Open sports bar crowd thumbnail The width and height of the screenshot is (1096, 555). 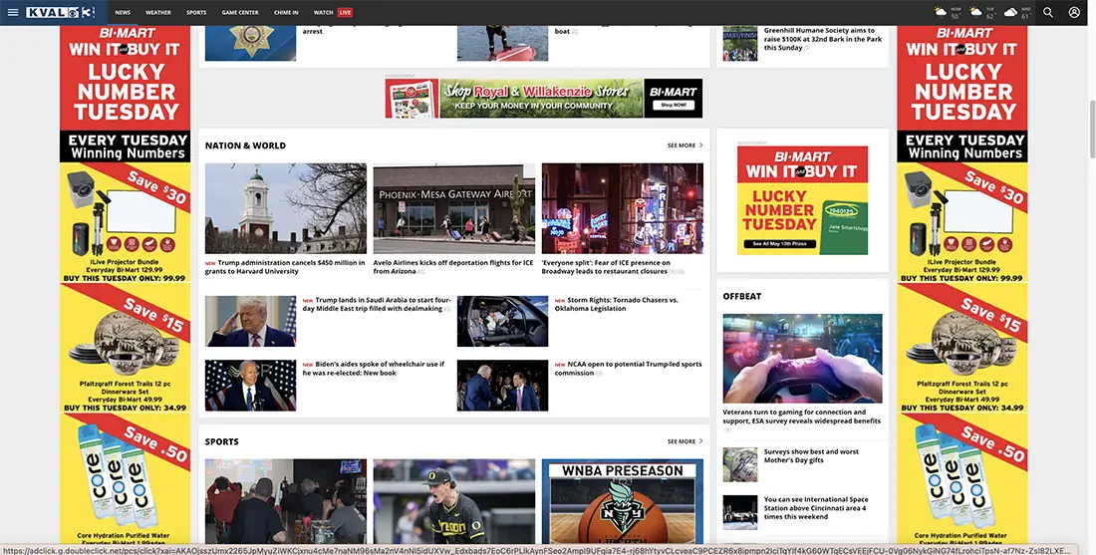click(285, 501)
